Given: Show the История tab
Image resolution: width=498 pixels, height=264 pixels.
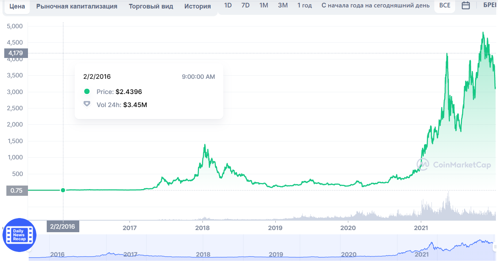Looking at the screenshot, I should tap(198, 6).
